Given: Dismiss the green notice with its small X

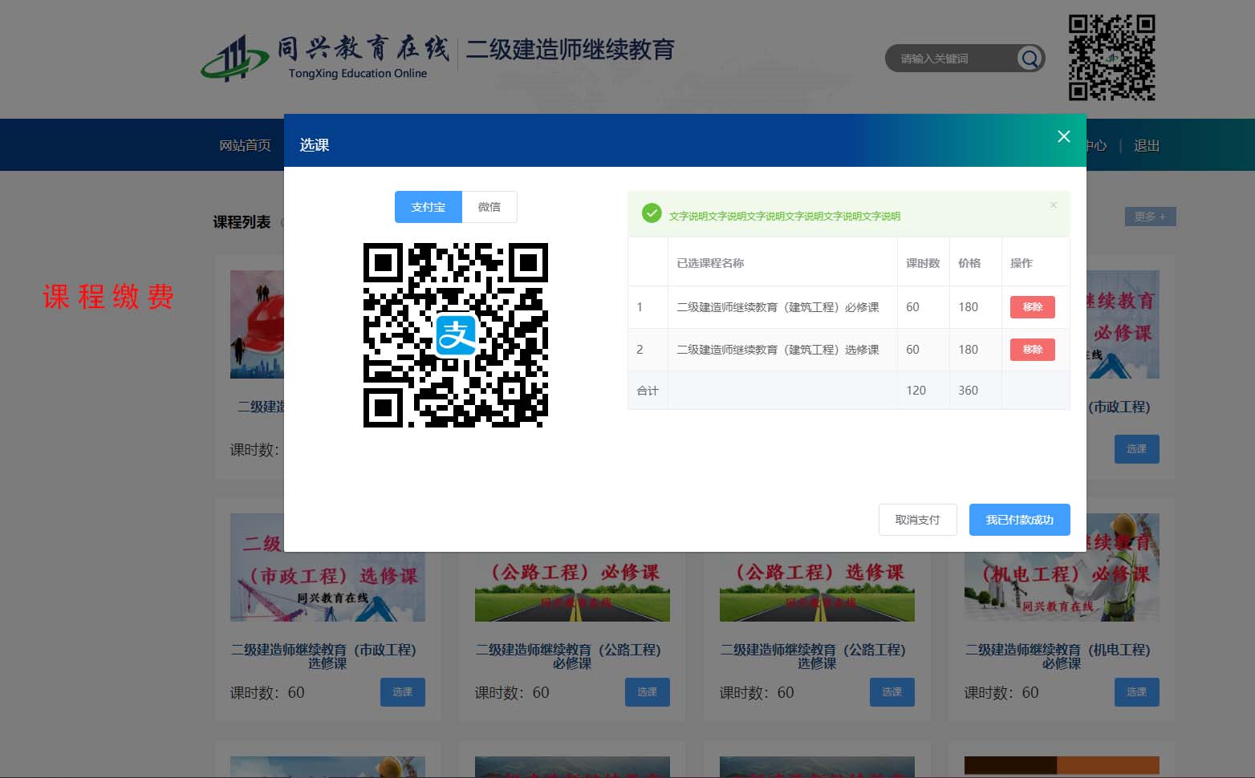Looking at the screenshot, I should [x=1054, y=205].
